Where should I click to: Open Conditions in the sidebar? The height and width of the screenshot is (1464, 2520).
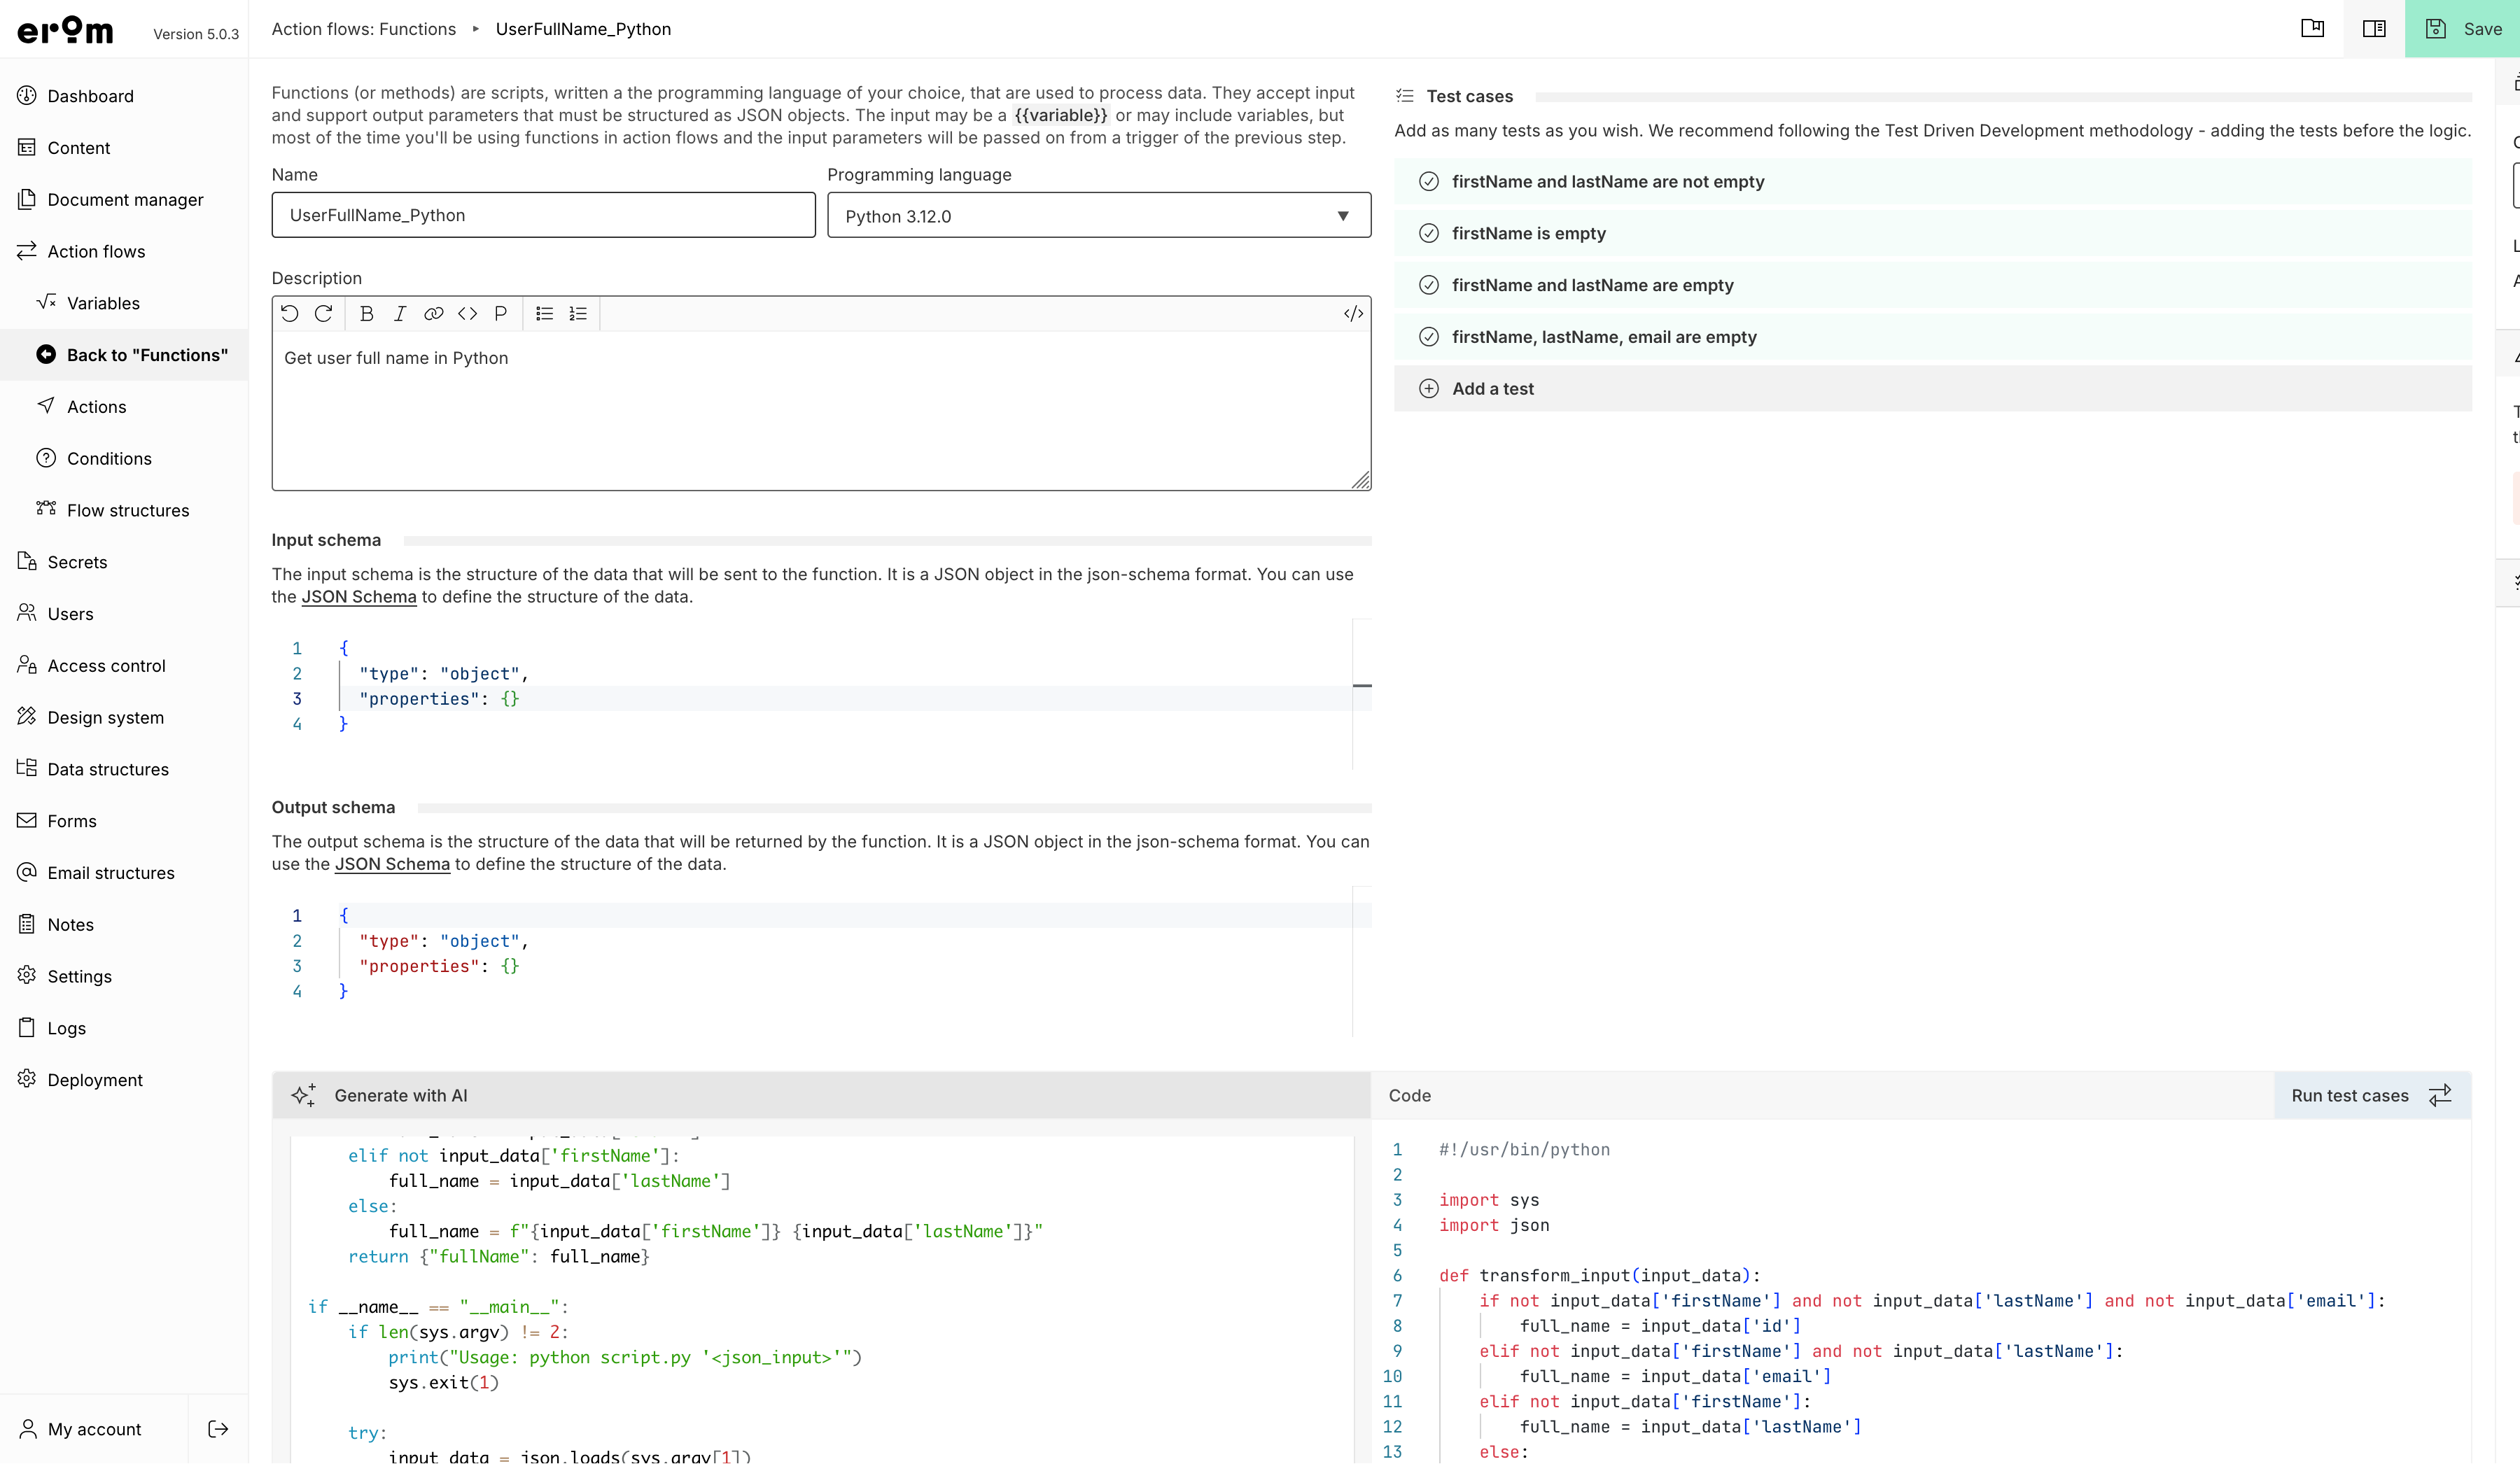click(109, 458)
